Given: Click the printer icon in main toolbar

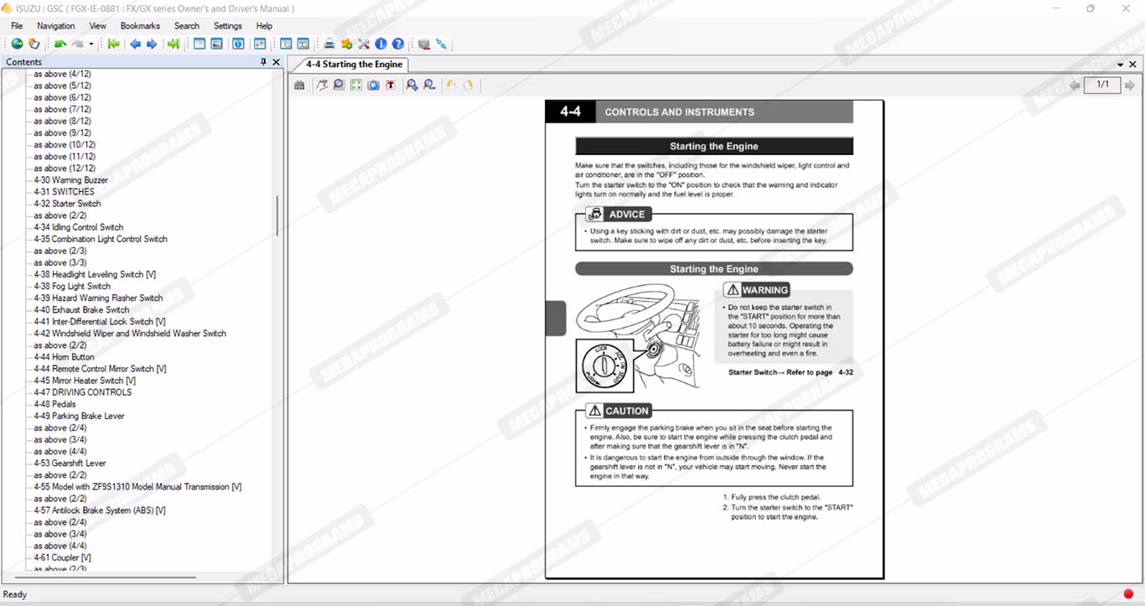Looking at the screenshot, I should tap(329, 44).
